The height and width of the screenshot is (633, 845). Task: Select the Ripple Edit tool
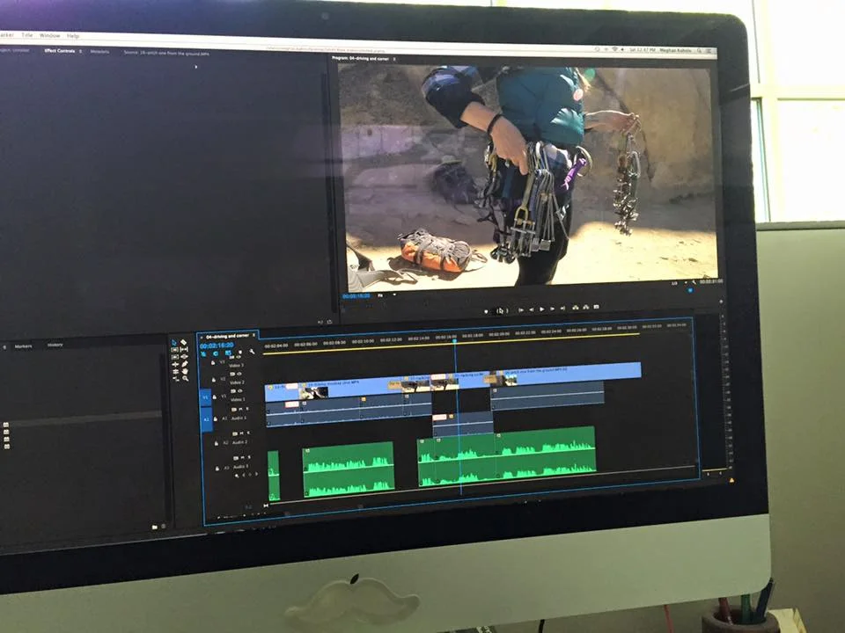[x=174, y=364]
